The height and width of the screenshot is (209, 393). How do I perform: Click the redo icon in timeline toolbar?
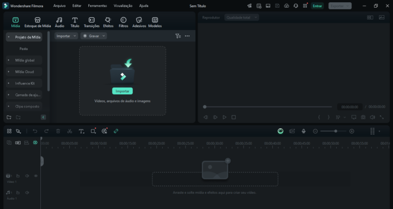[46, 131]
